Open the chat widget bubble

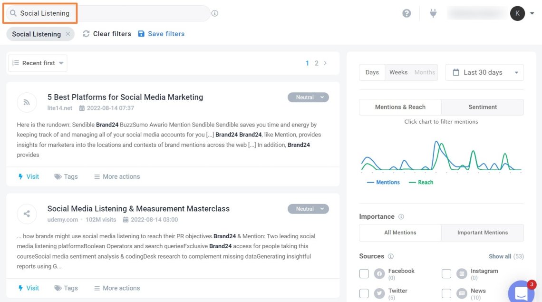click(x=522, y=292)
